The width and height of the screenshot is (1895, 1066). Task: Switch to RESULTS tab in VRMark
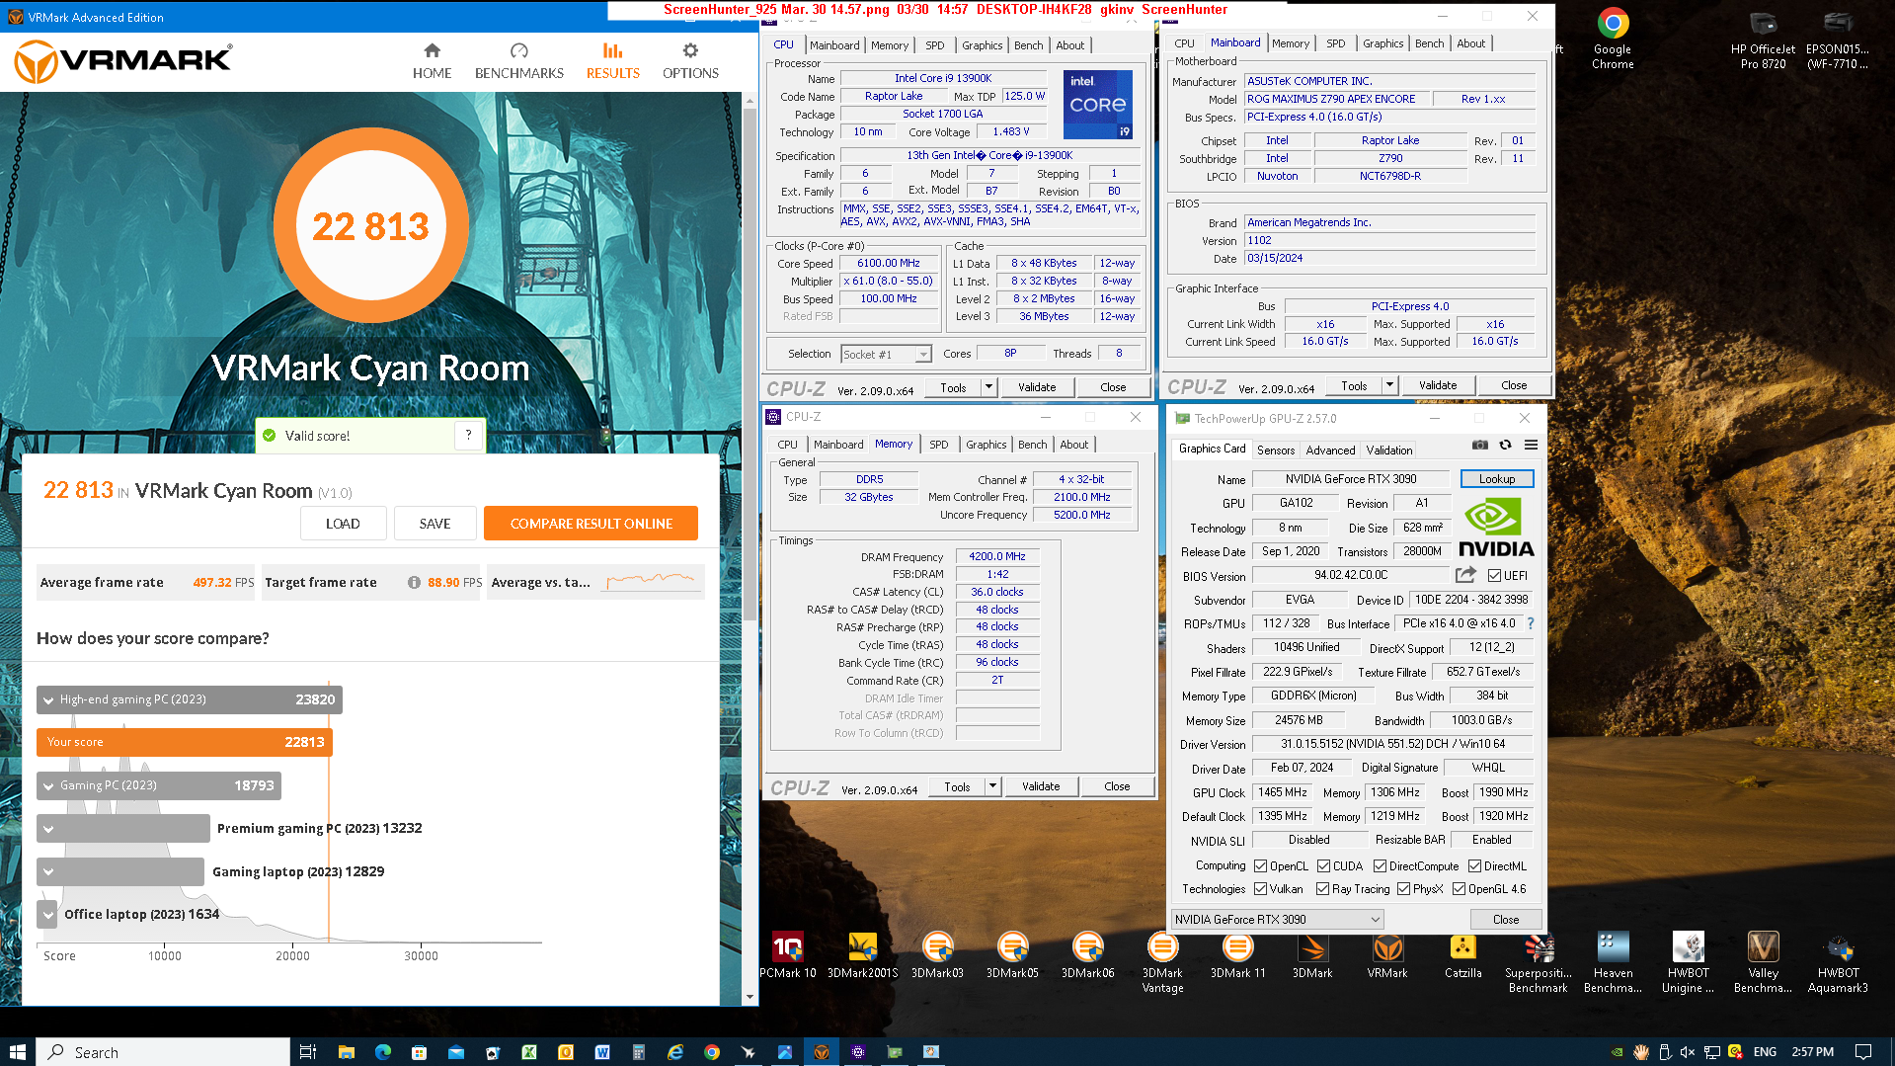[612, 61]
